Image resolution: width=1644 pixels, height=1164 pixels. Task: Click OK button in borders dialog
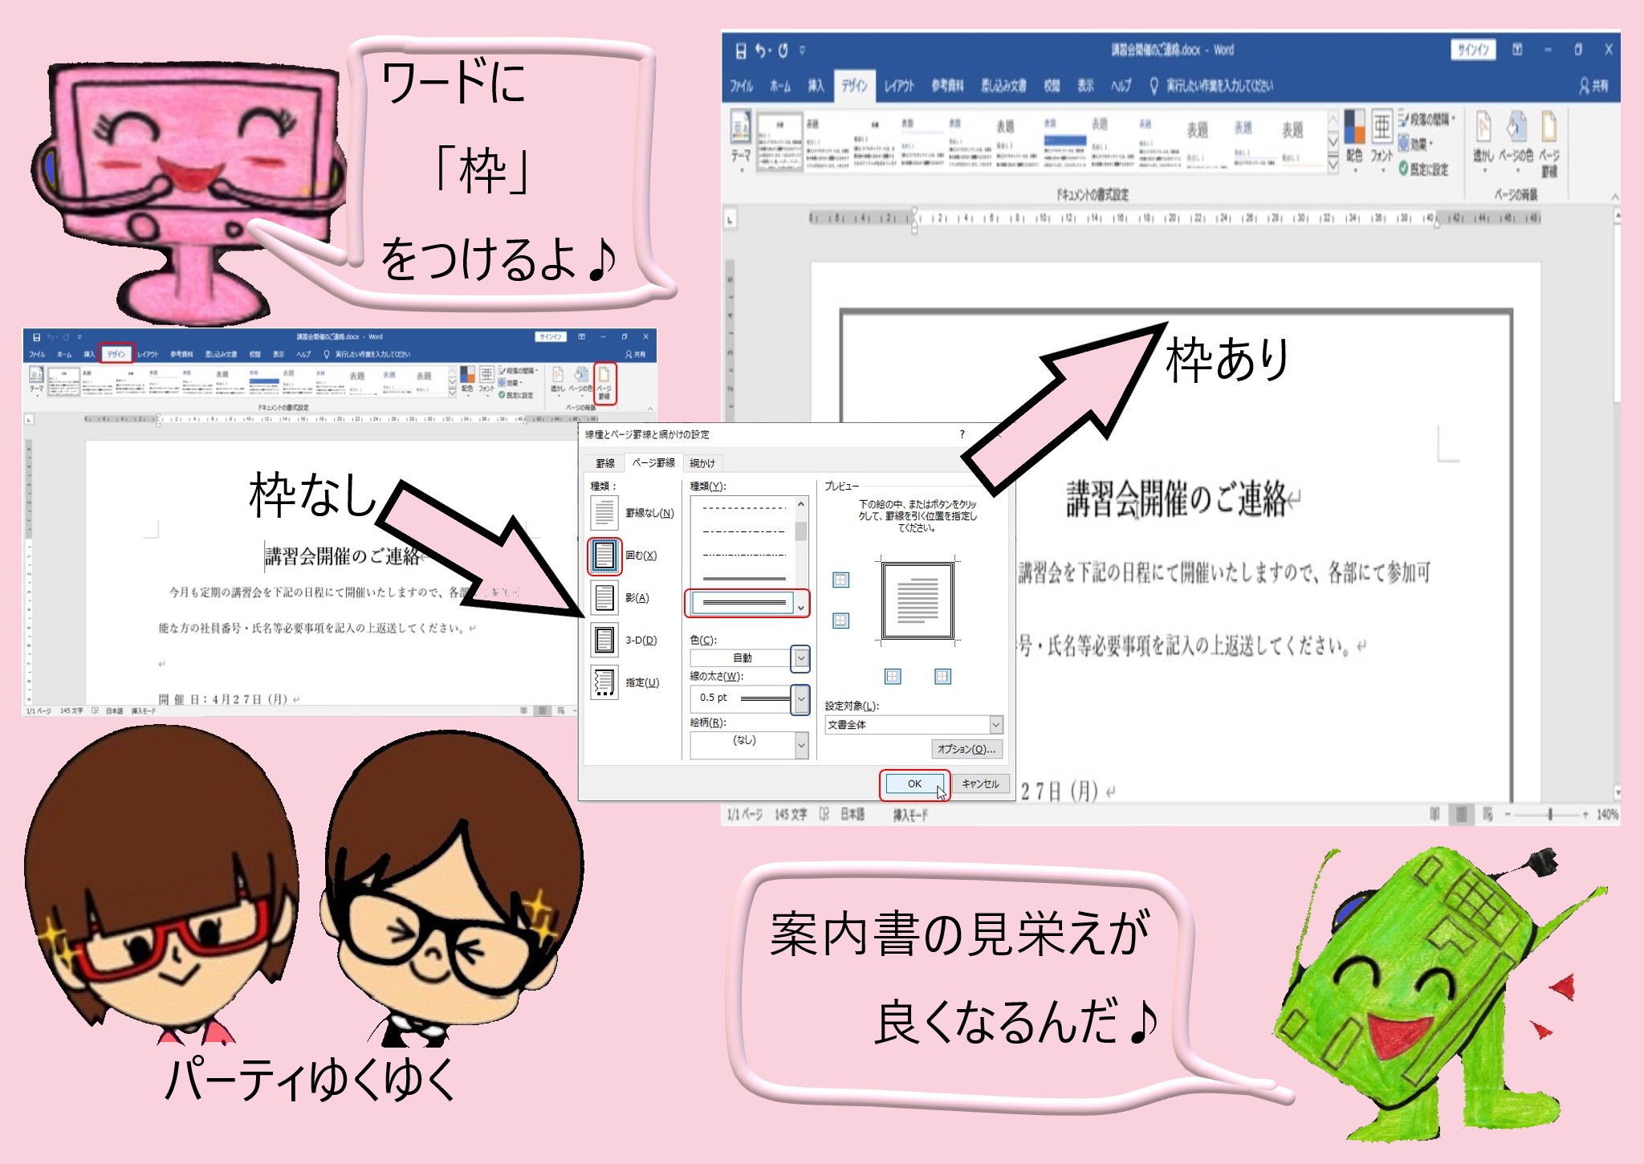click(x=914, y=784)
